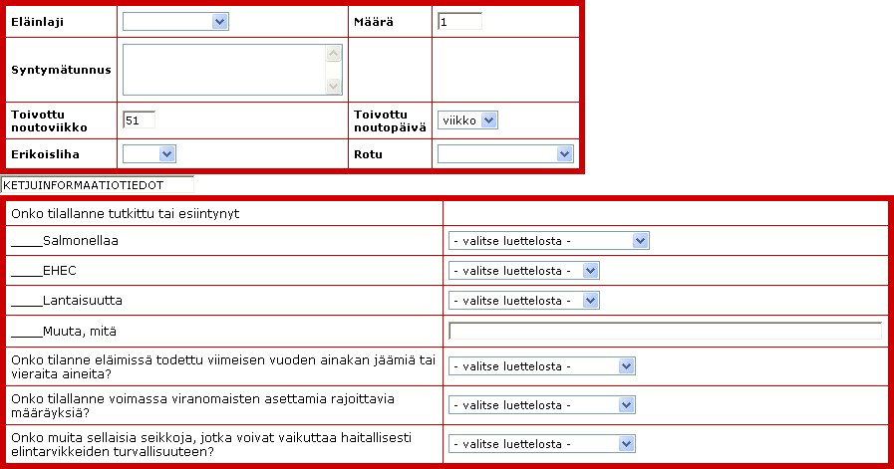The image size is (894, 469).
Task: Open the Rotu dropdown
Action: click(505, 154)
